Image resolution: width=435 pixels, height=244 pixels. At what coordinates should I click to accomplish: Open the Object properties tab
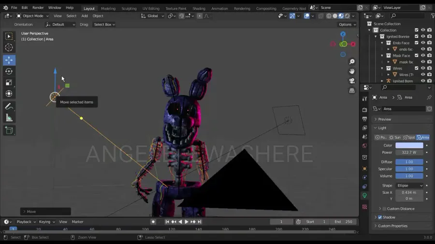(x=364, y=168)
